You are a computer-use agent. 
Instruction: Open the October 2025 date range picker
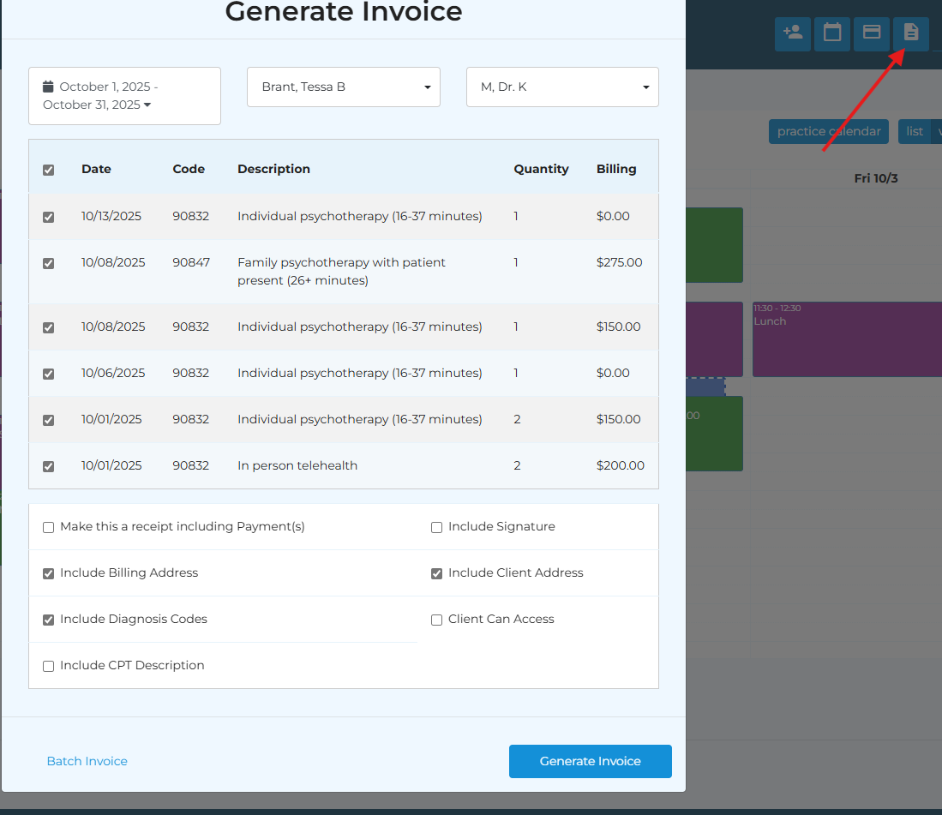coord(124,96)
